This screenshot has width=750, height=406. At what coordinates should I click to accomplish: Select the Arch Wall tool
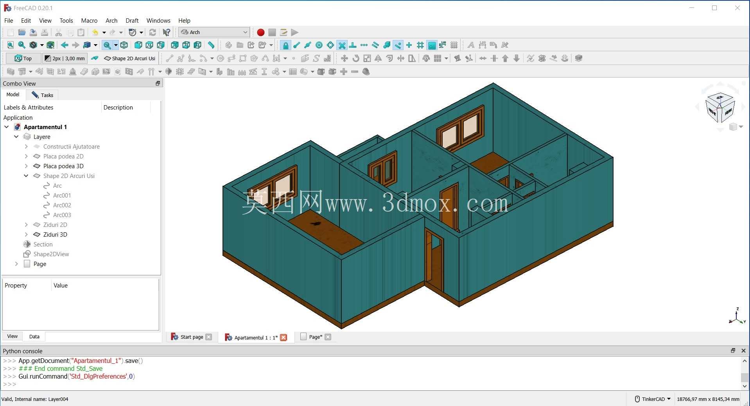(x=11, y=72)
